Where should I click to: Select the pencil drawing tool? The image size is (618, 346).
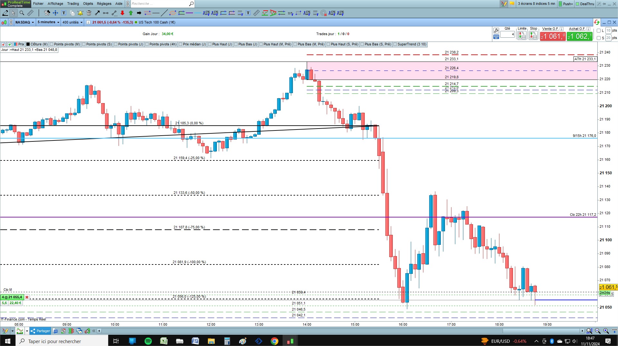pyautogui.click(x=5, y=13)
